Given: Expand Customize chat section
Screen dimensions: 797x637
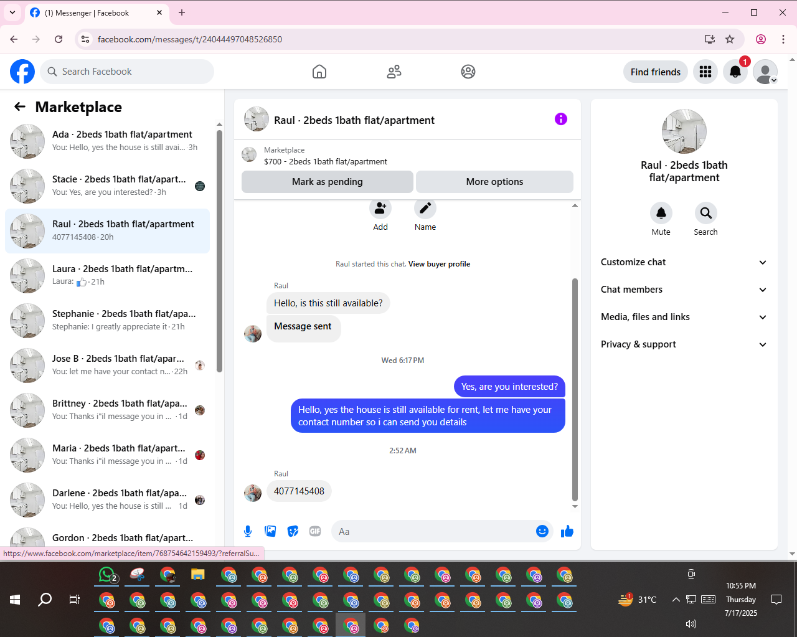Looking at the screenshot, I should coord(684,262).
